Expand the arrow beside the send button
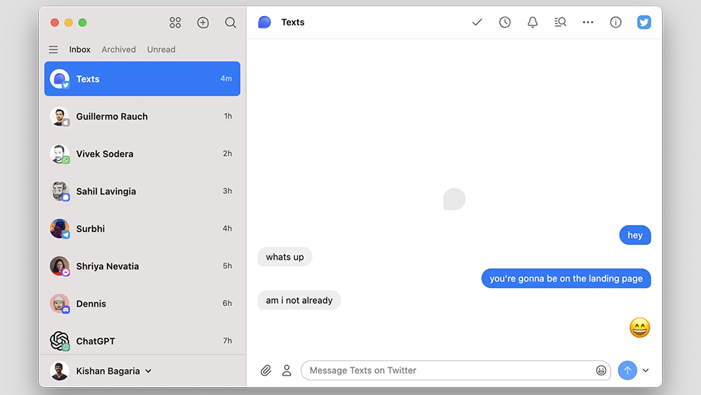The width and height of the screenshot is (701, 395). pos(646,370)
